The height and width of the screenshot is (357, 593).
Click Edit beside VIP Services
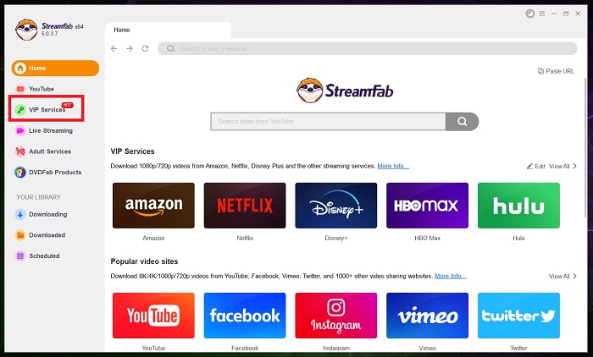click(x=536, y=166)
